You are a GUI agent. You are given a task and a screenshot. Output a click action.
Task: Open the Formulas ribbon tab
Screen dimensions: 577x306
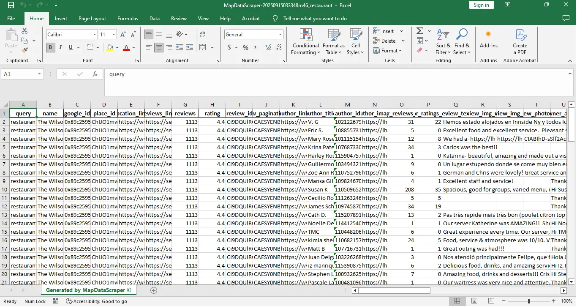pos(128,19)
